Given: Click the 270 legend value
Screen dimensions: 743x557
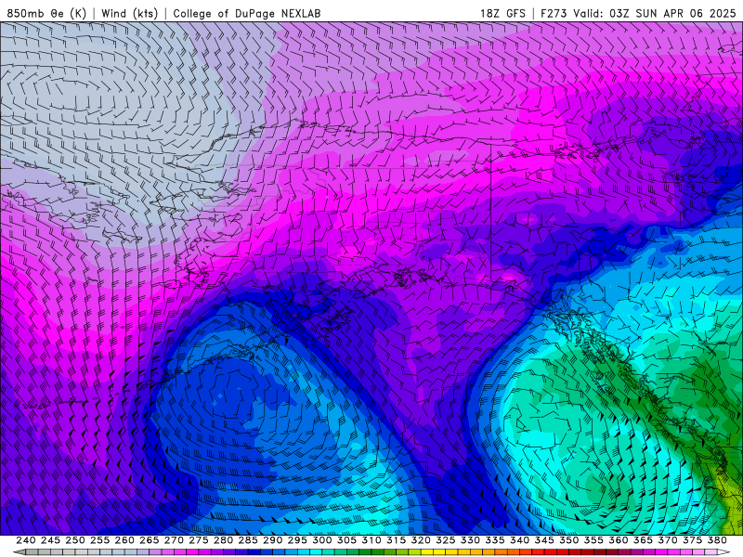Looking at the screenshot, I should tap(174, 540).
